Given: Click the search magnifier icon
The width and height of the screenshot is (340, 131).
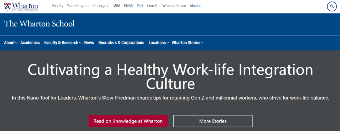Looking at the screenshot, I should pos(332,7).
